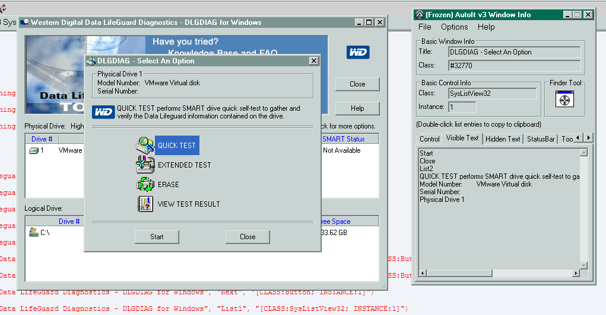This screenshot has width=606, height=315.
Task: Click Close button in Select An Option dialog
Action: tap(248, 237)
